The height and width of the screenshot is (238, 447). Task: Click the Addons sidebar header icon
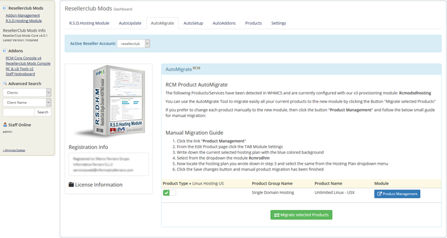click(x=5, y=51)
